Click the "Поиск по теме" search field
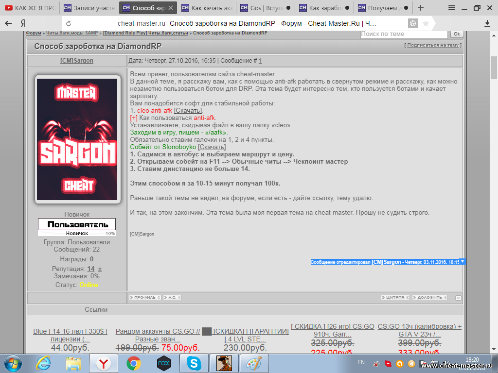 [x=404, y=34]
